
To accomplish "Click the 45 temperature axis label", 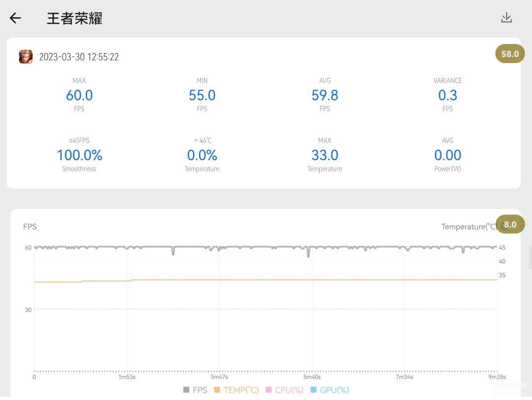I will tap(502, 248).
